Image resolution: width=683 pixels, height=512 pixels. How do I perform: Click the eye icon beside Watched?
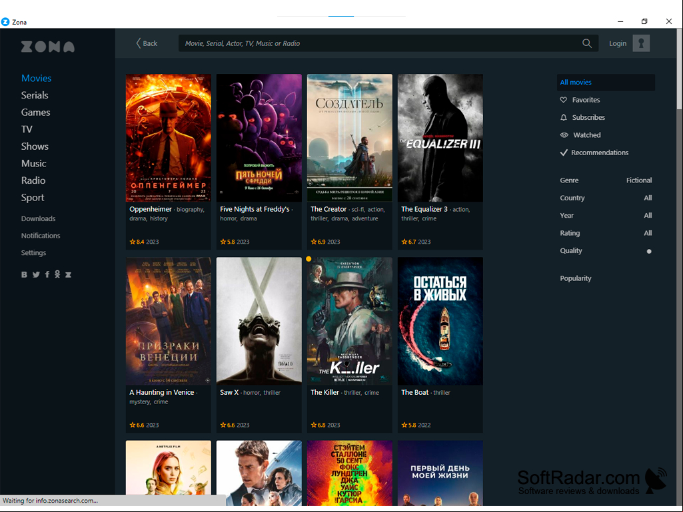pos(564,135)
